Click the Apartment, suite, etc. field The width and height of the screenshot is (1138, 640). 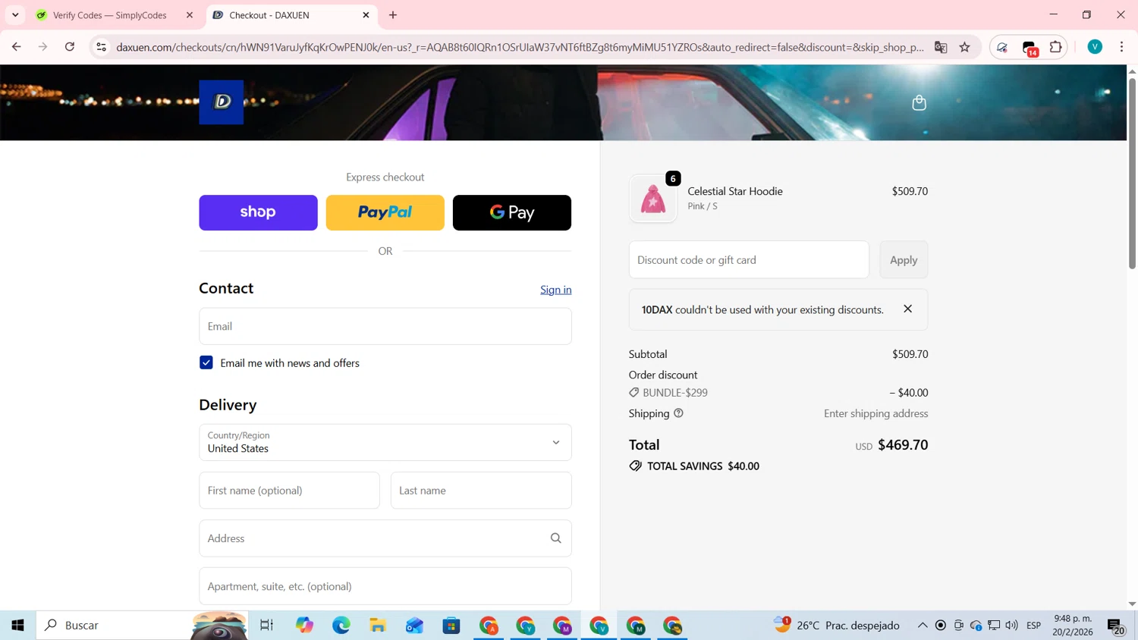coord(385,586)
